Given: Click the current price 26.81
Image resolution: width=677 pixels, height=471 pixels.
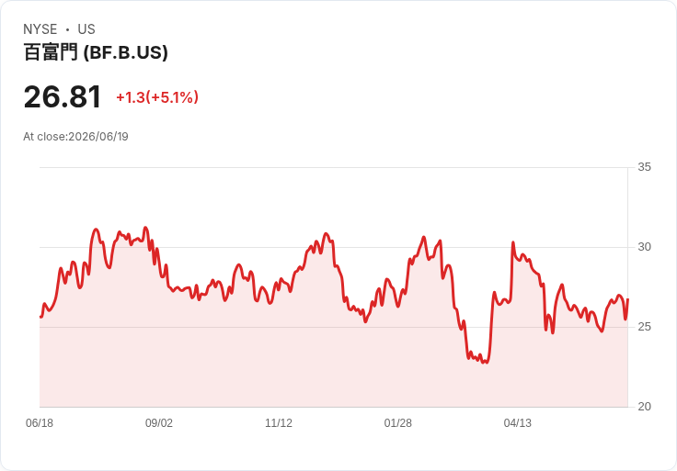Looking at the screenshot, I should coord(63,96).
